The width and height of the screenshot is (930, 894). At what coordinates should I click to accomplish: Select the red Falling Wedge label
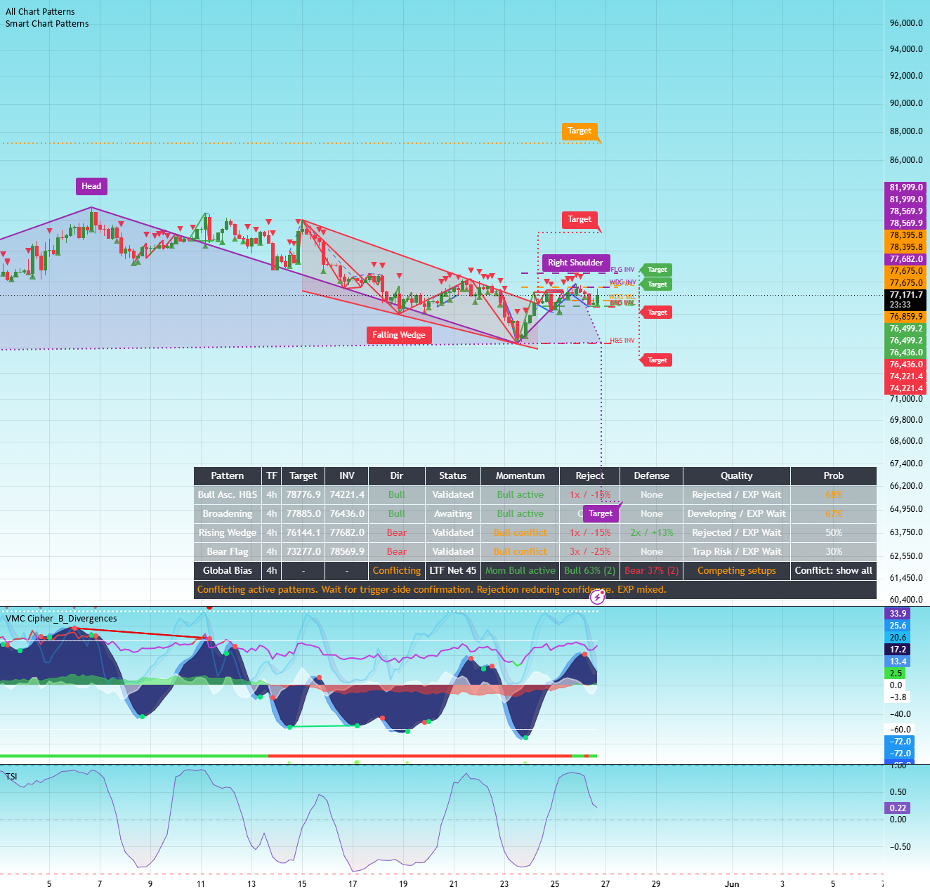click(x=399, y=335)
